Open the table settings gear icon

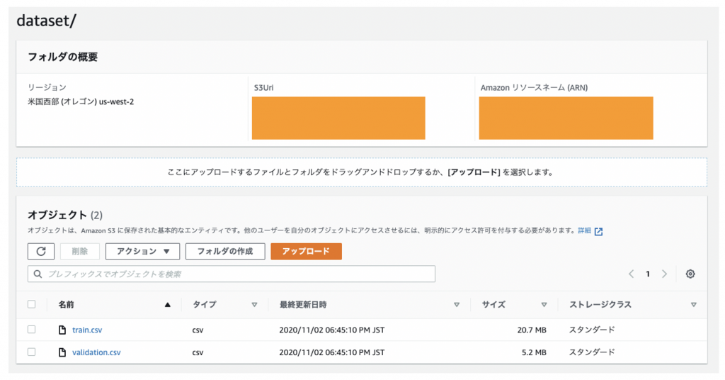coord(690,274)
